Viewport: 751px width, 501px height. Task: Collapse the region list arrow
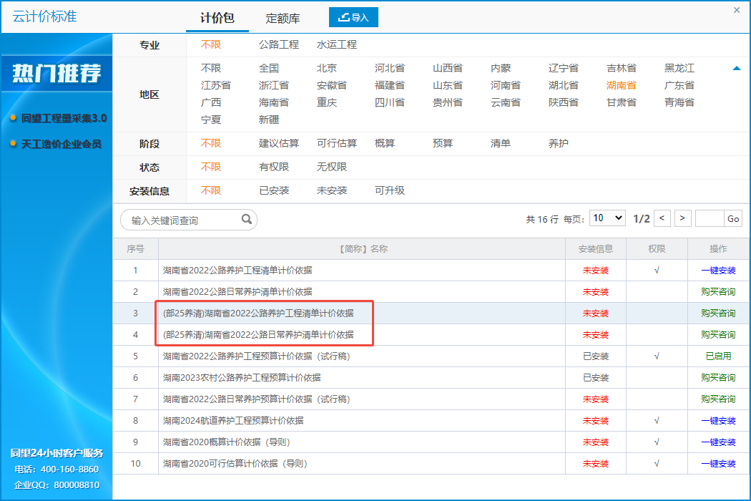point(736,69)
